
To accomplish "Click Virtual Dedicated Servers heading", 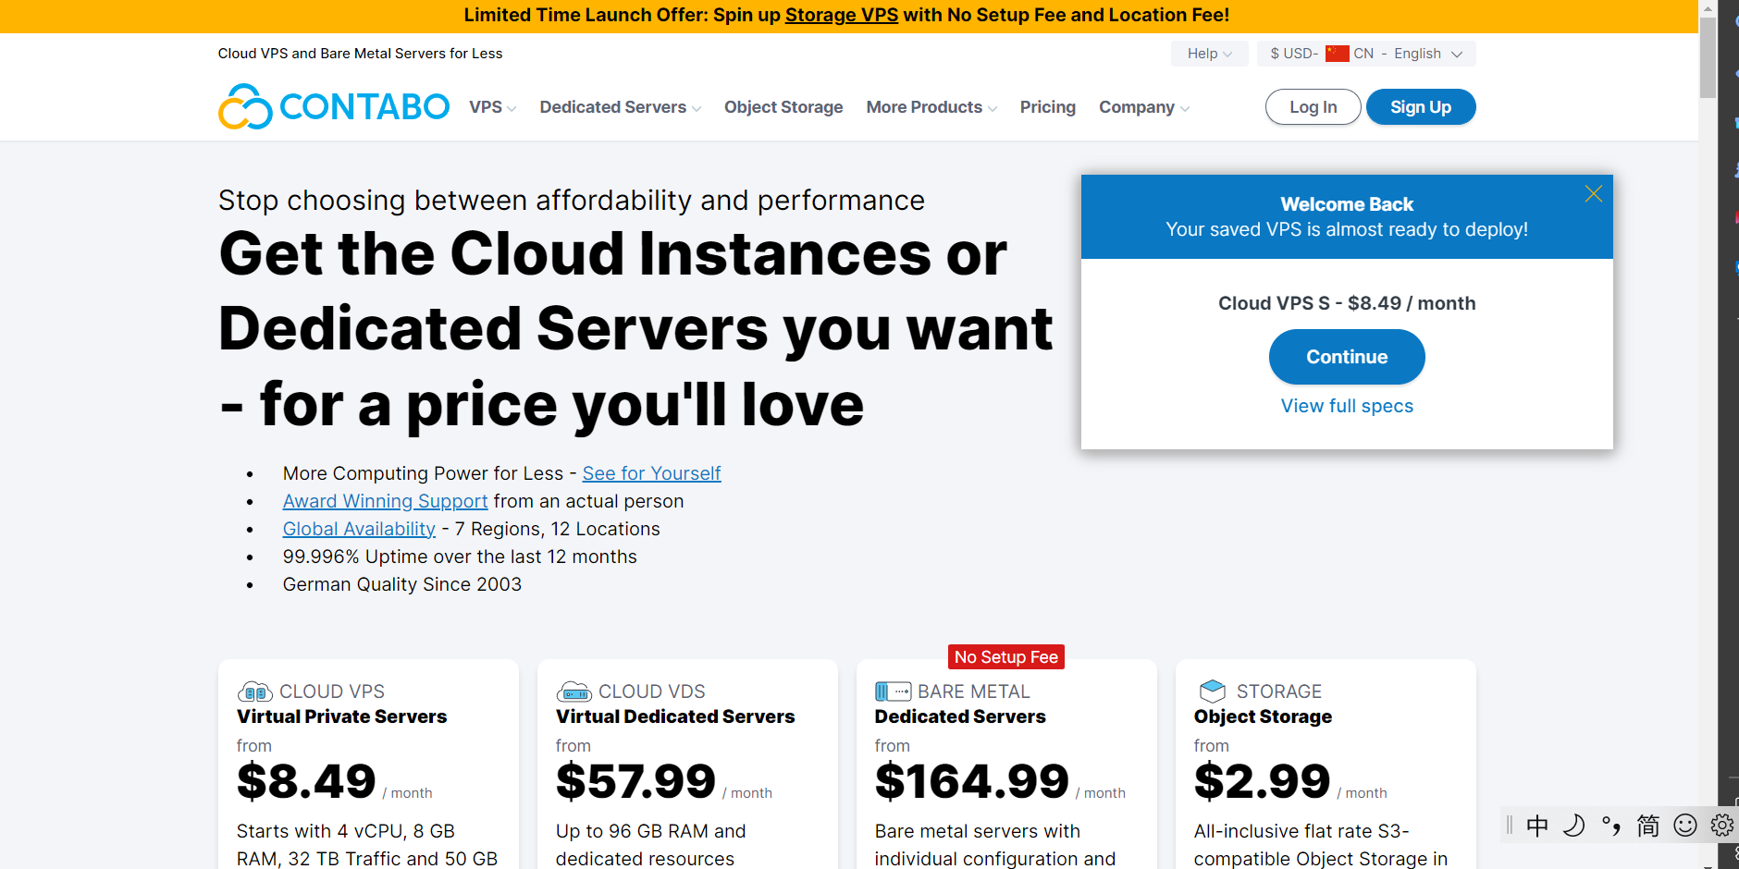I will point(675,716).
